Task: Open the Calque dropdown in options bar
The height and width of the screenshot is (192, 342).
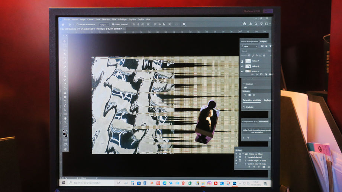Action: point(104,25)
